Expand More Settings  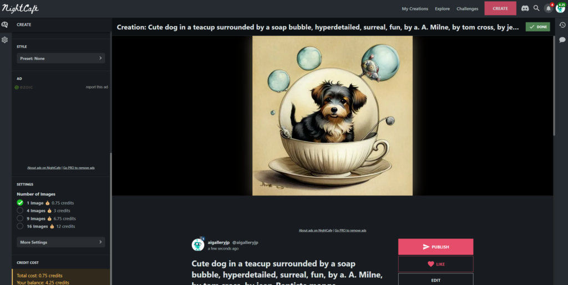click(x=61, y=242)
